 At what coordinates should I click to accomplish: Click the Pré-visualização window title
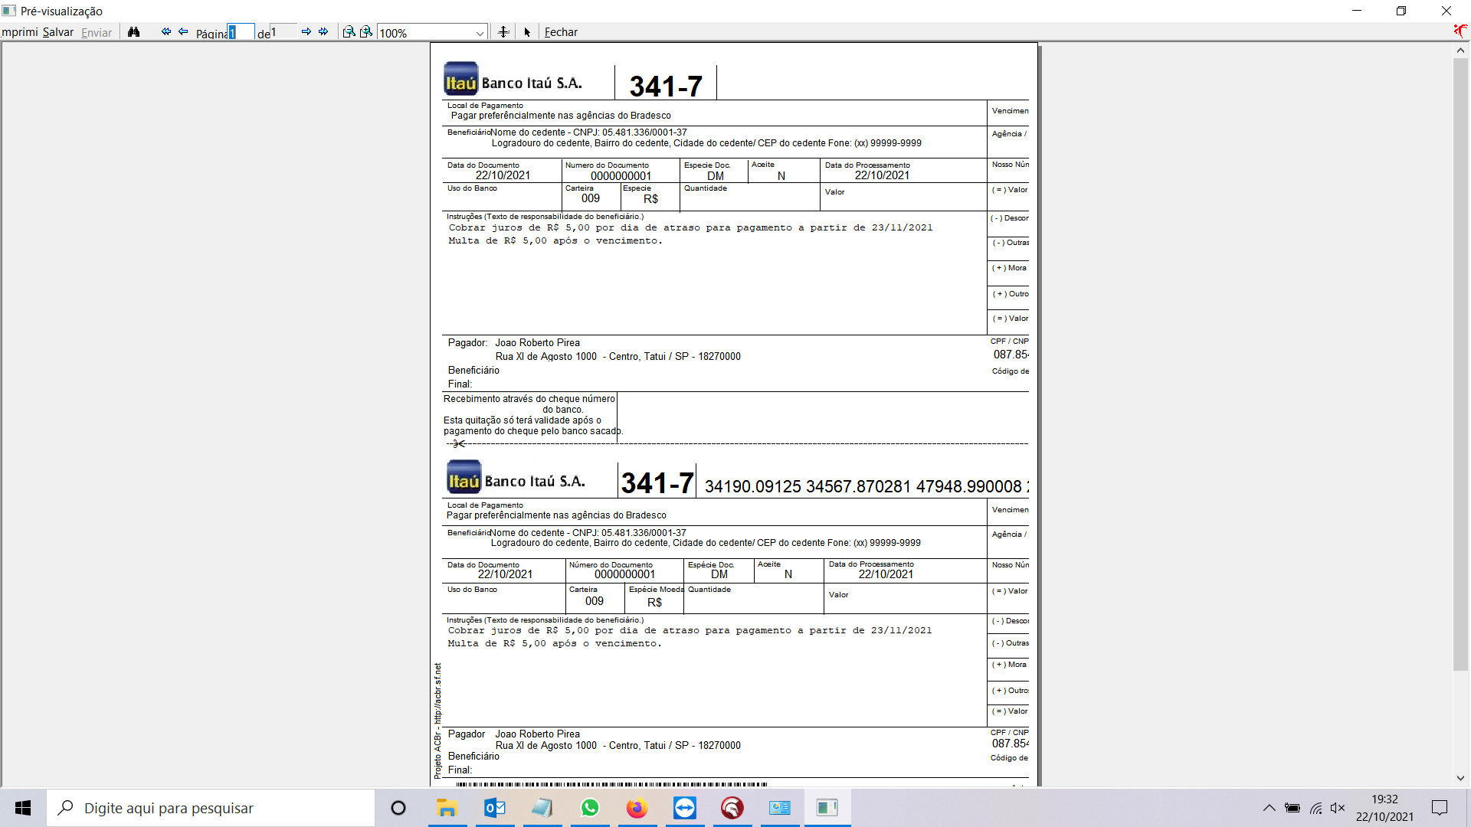click(61, 11)
